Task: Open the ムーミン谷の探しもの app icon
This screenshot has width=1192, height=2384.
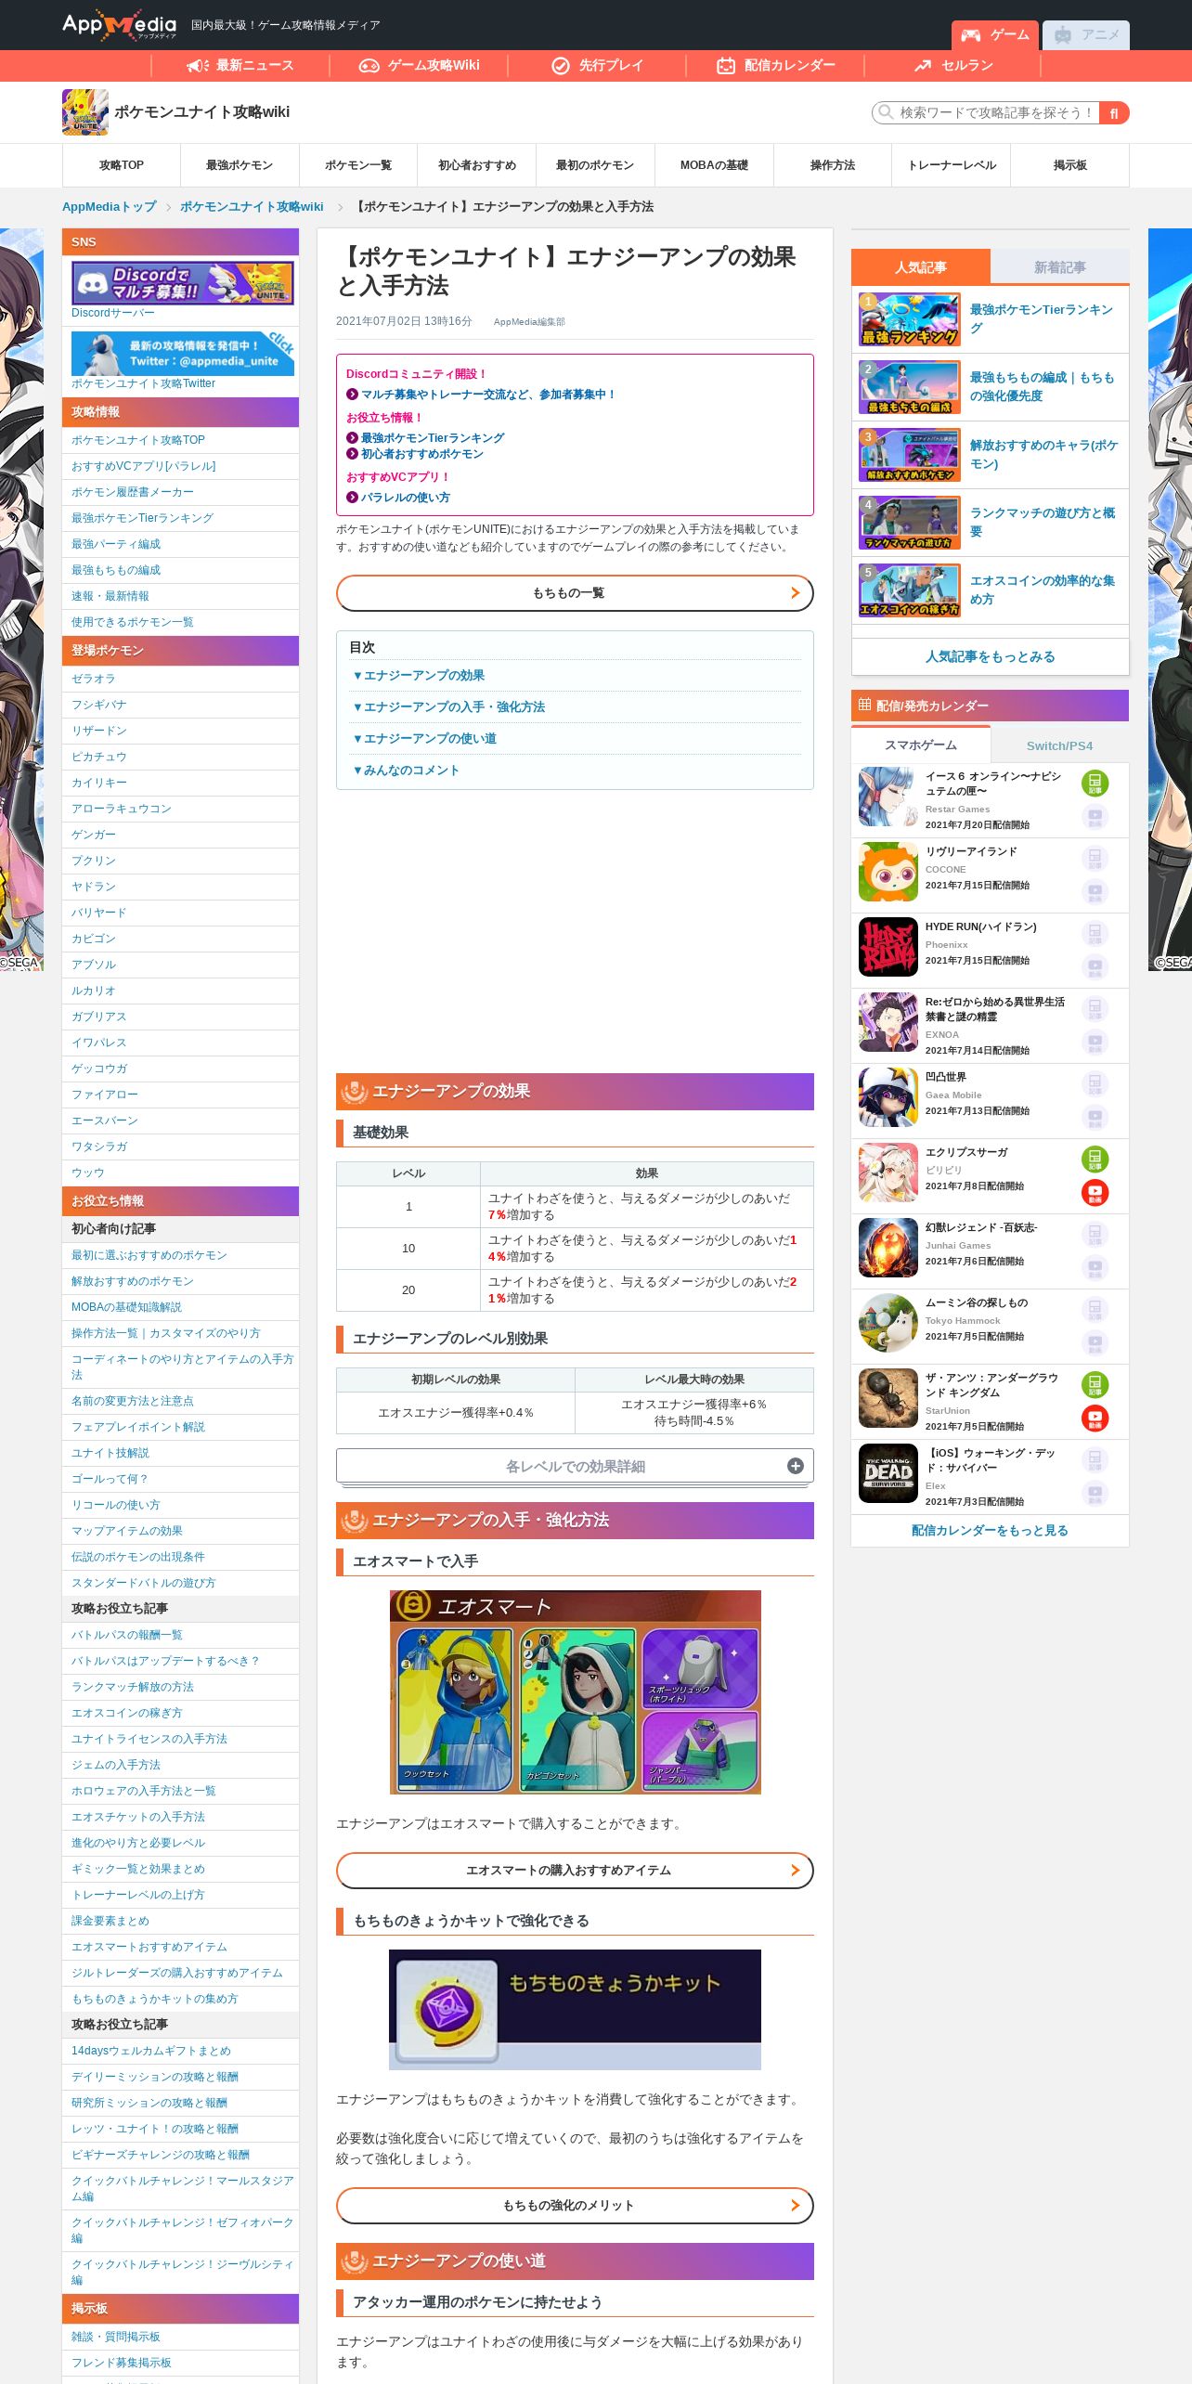Action: (888, 1323)
